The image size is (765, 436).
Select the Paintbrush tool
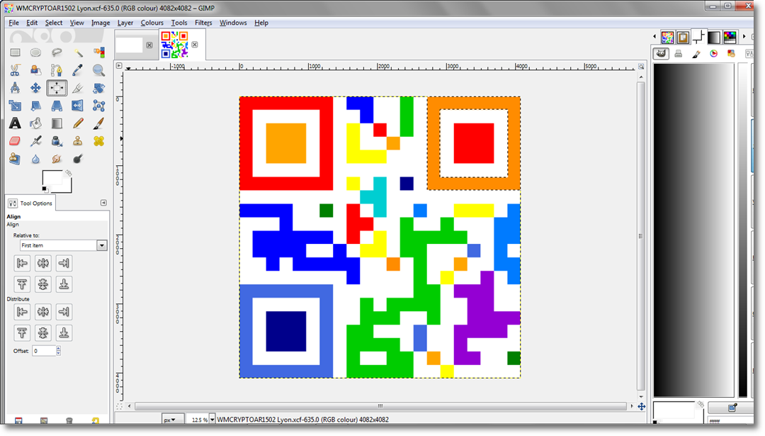pos(99,123)
